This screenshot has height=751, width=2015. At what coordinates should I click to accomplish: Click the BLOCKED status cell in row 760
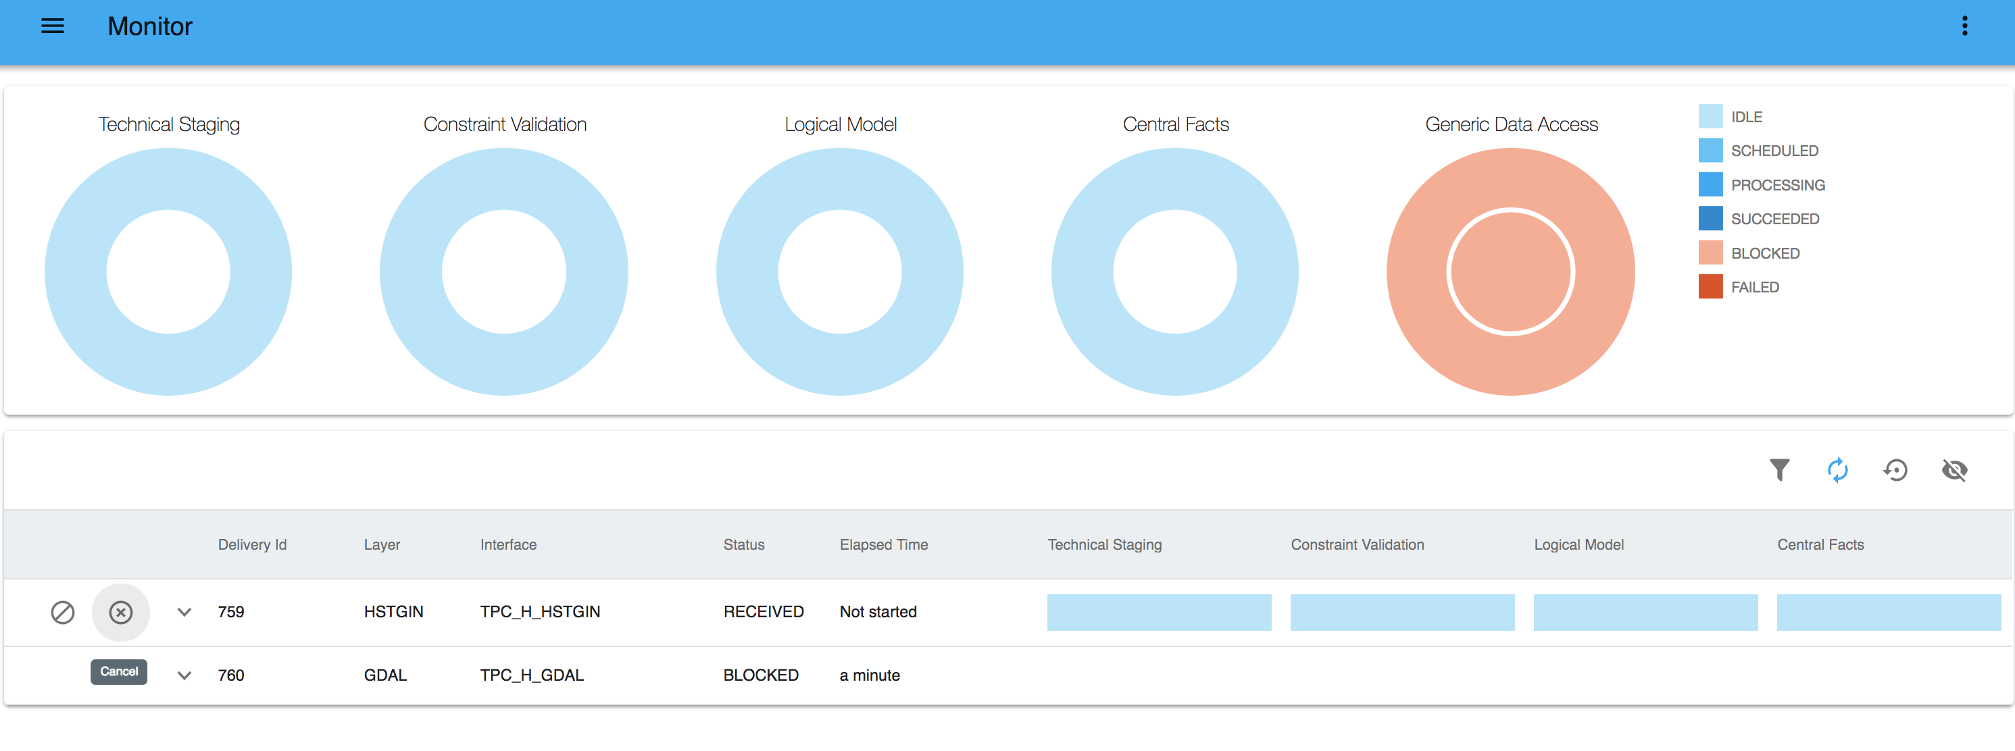[x=760, y=675]
